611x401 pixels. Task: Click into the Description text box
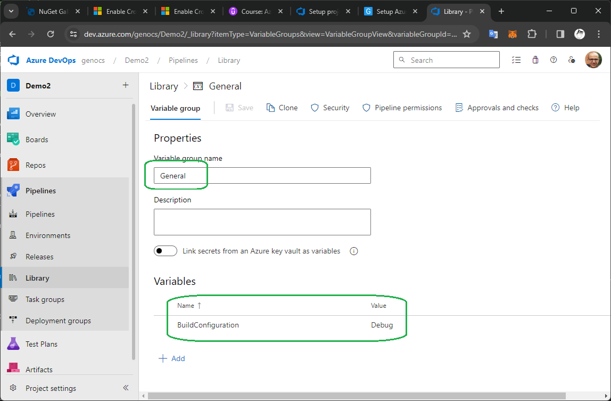coord(262,222)
